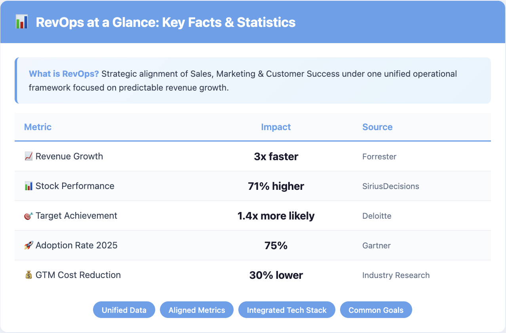Click the Target Achievement dartboard icon

tap(29, 216)
